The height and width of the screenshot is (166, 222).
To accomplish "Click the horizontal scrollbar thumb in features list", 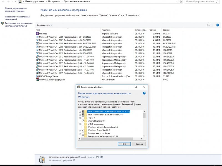I will click(x=107, y=139).
